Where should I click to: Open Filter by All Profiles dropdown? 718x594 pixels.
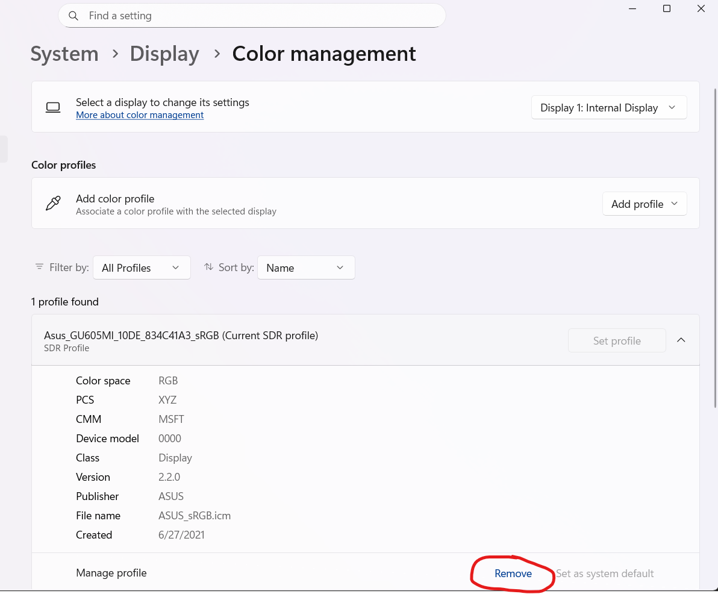point(142,268)
